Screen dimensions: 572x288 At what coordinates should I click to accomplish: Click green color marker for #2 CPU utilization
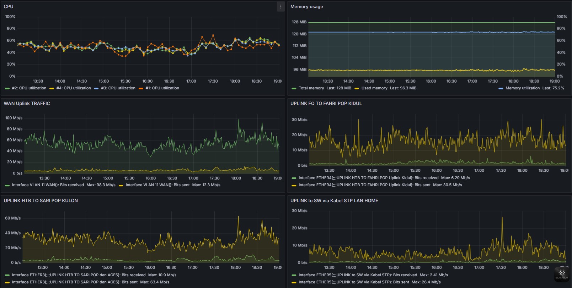[x=7, y=88]
